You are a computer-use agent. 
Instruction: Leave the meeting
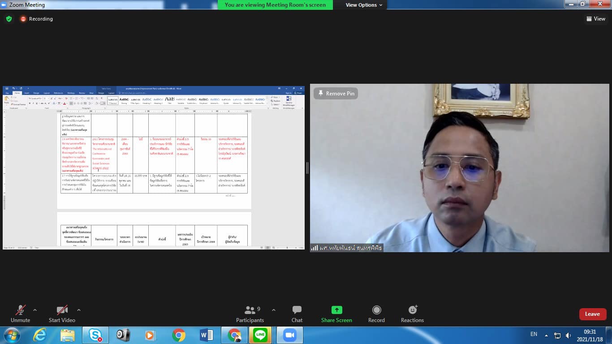pyautogui.click(x=592, y=314)
